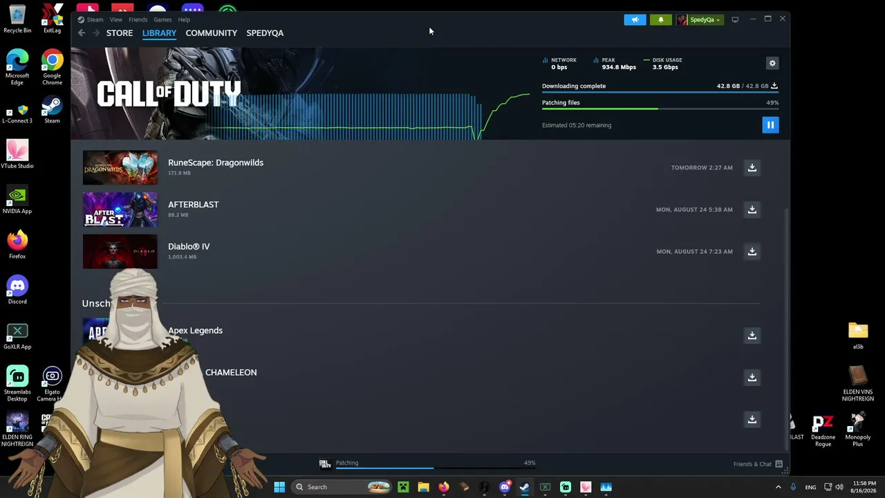Start the CHAMELEON download
The width and height of the screenshot is (885, 498).
(x=752, y=377)
